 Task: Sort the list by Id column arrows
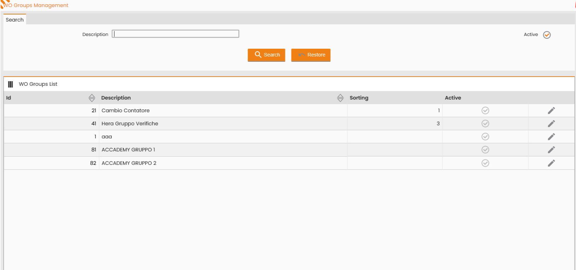(x=92, y=98)
